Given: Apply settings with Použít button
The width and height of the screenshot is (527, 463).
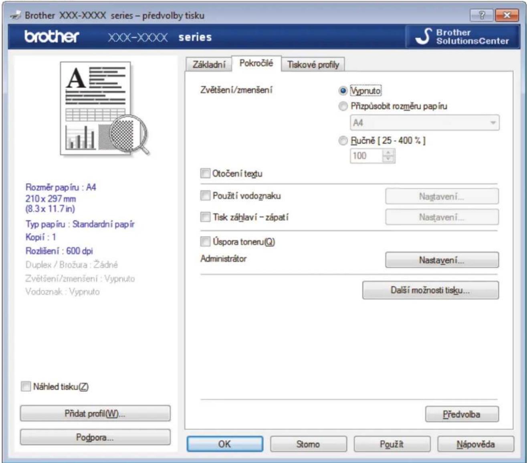Looking at the screenshot, I should click(x=392, y=444).
